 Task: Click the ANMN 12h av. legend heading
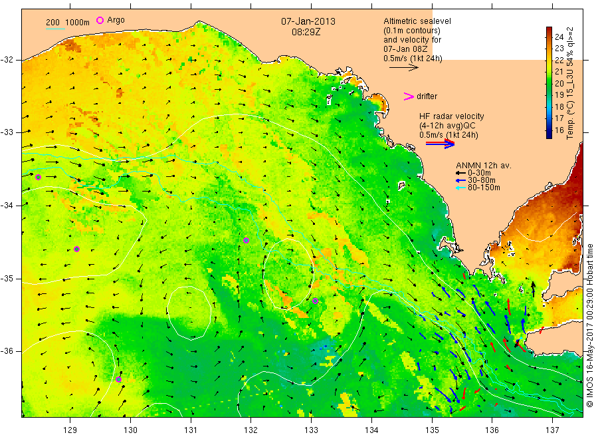tap(484, 166)
